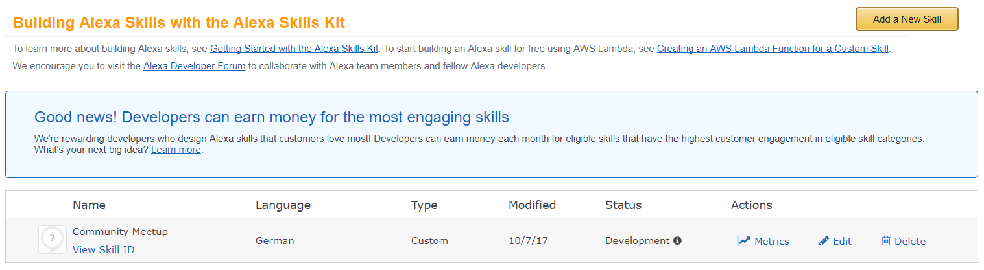Click the Status column header
This screenshot has width=984, height=270.
623,205
